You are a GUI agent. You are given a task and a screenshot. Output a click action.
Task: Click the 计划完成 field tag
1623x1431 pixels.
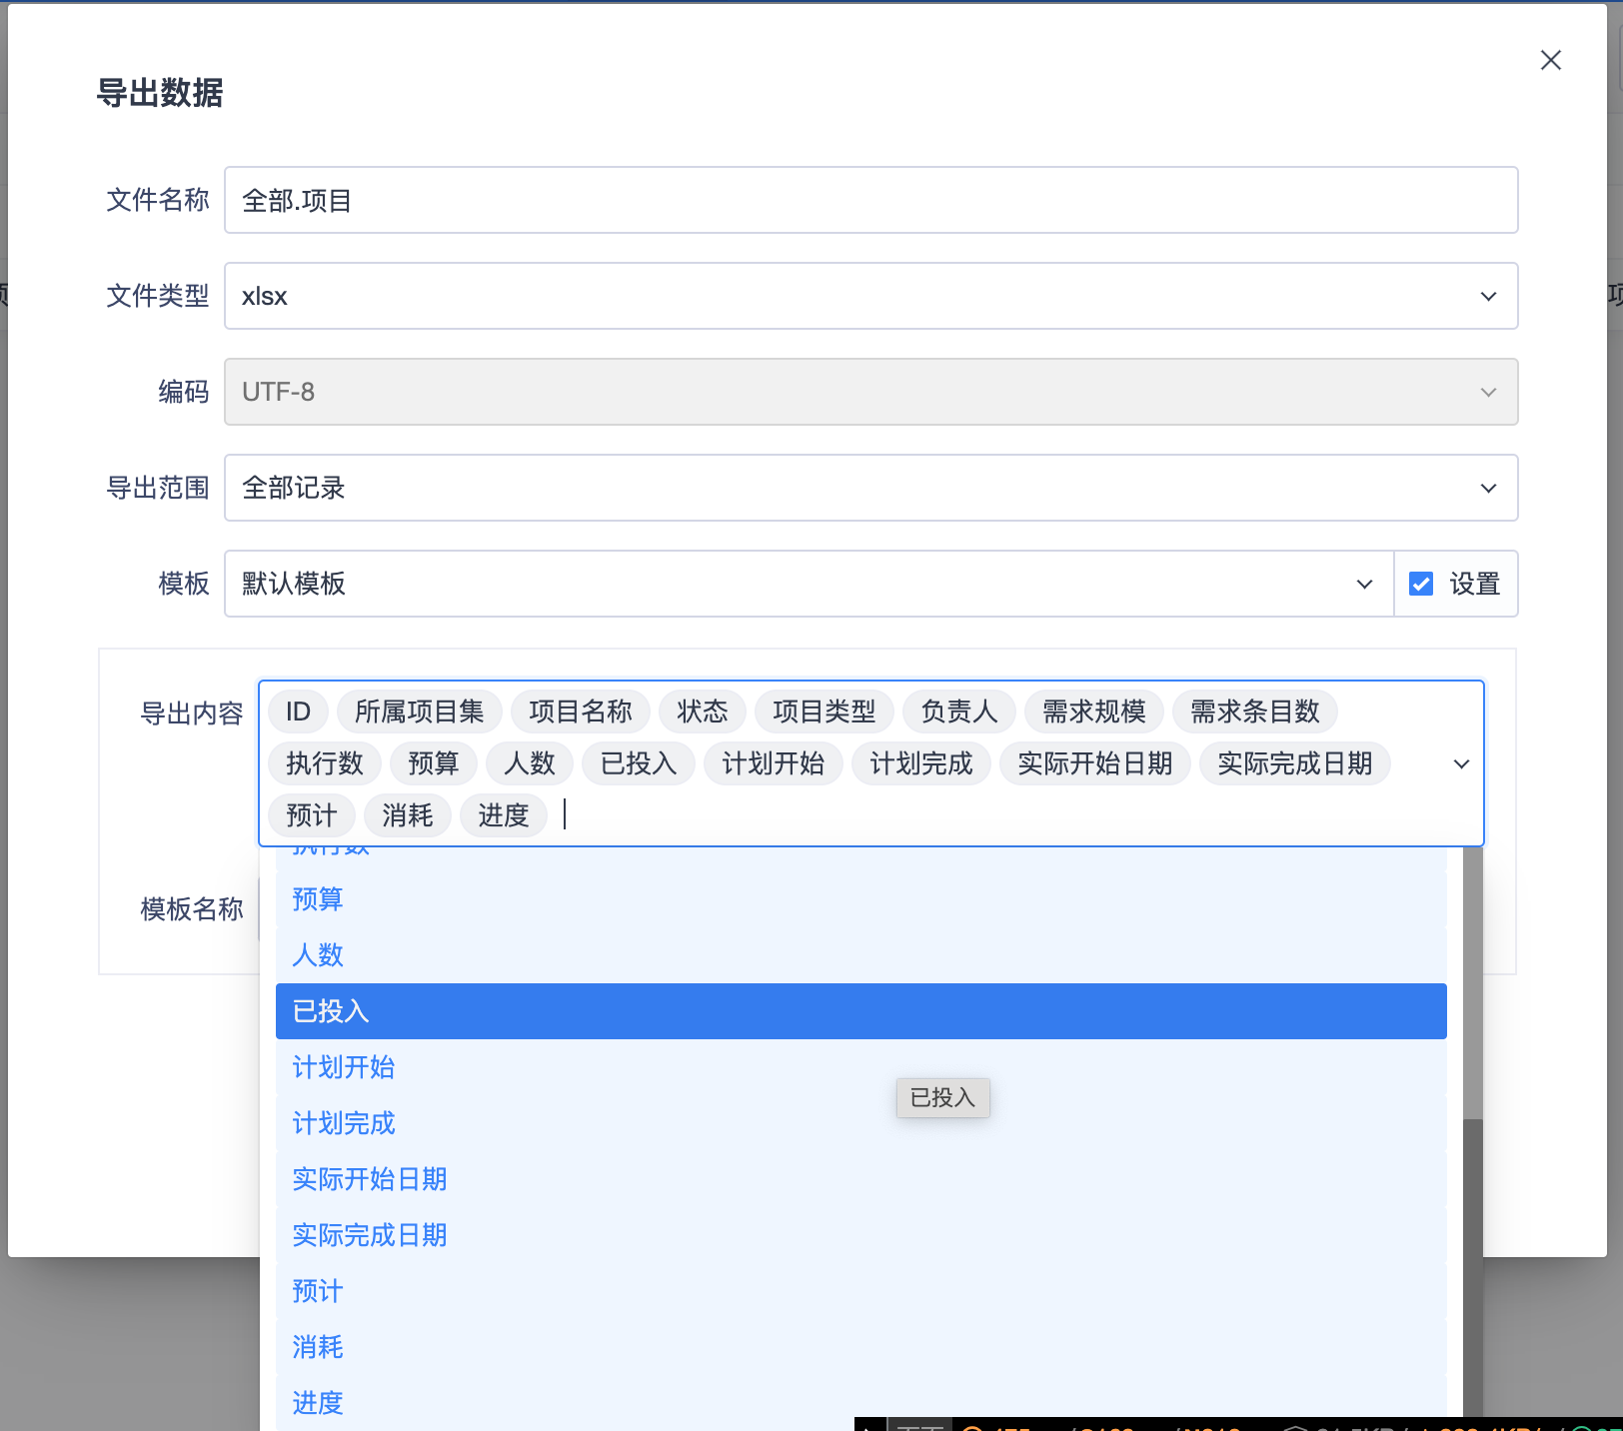point(920,763)
